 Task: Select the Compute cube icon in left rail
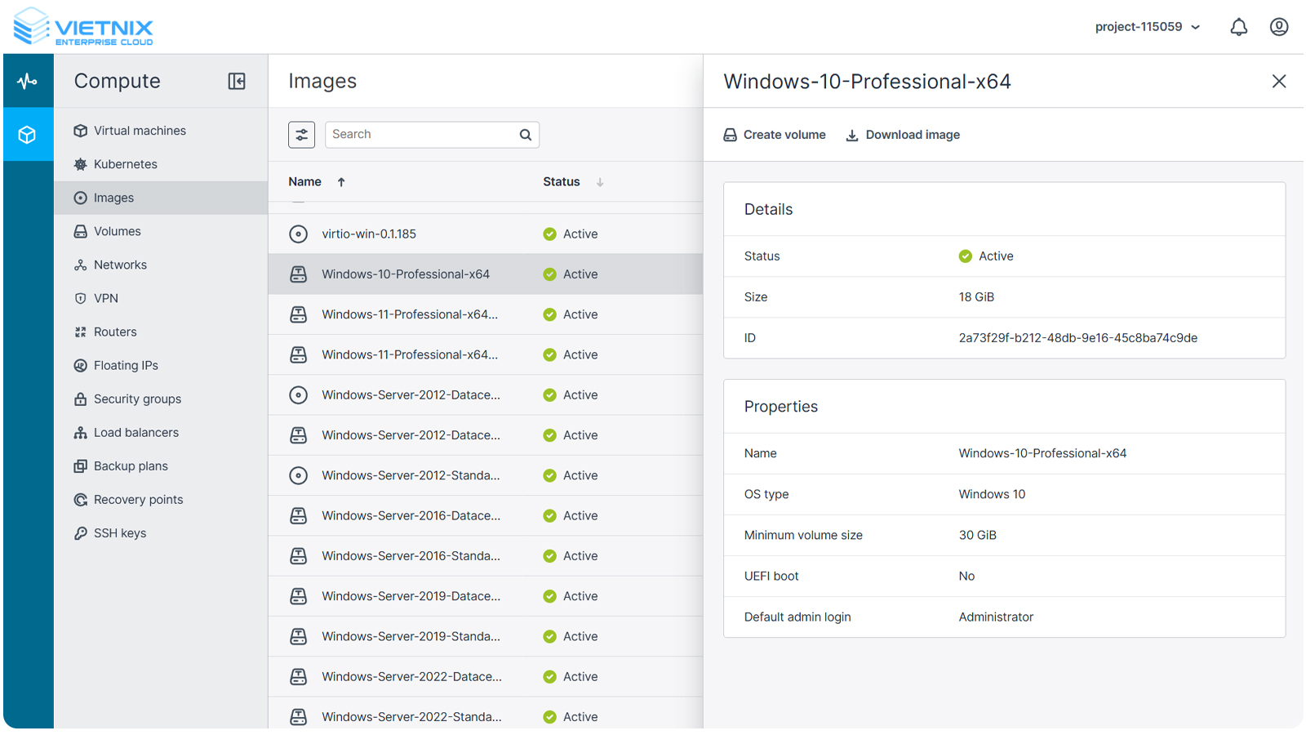[x=28, y=135]
